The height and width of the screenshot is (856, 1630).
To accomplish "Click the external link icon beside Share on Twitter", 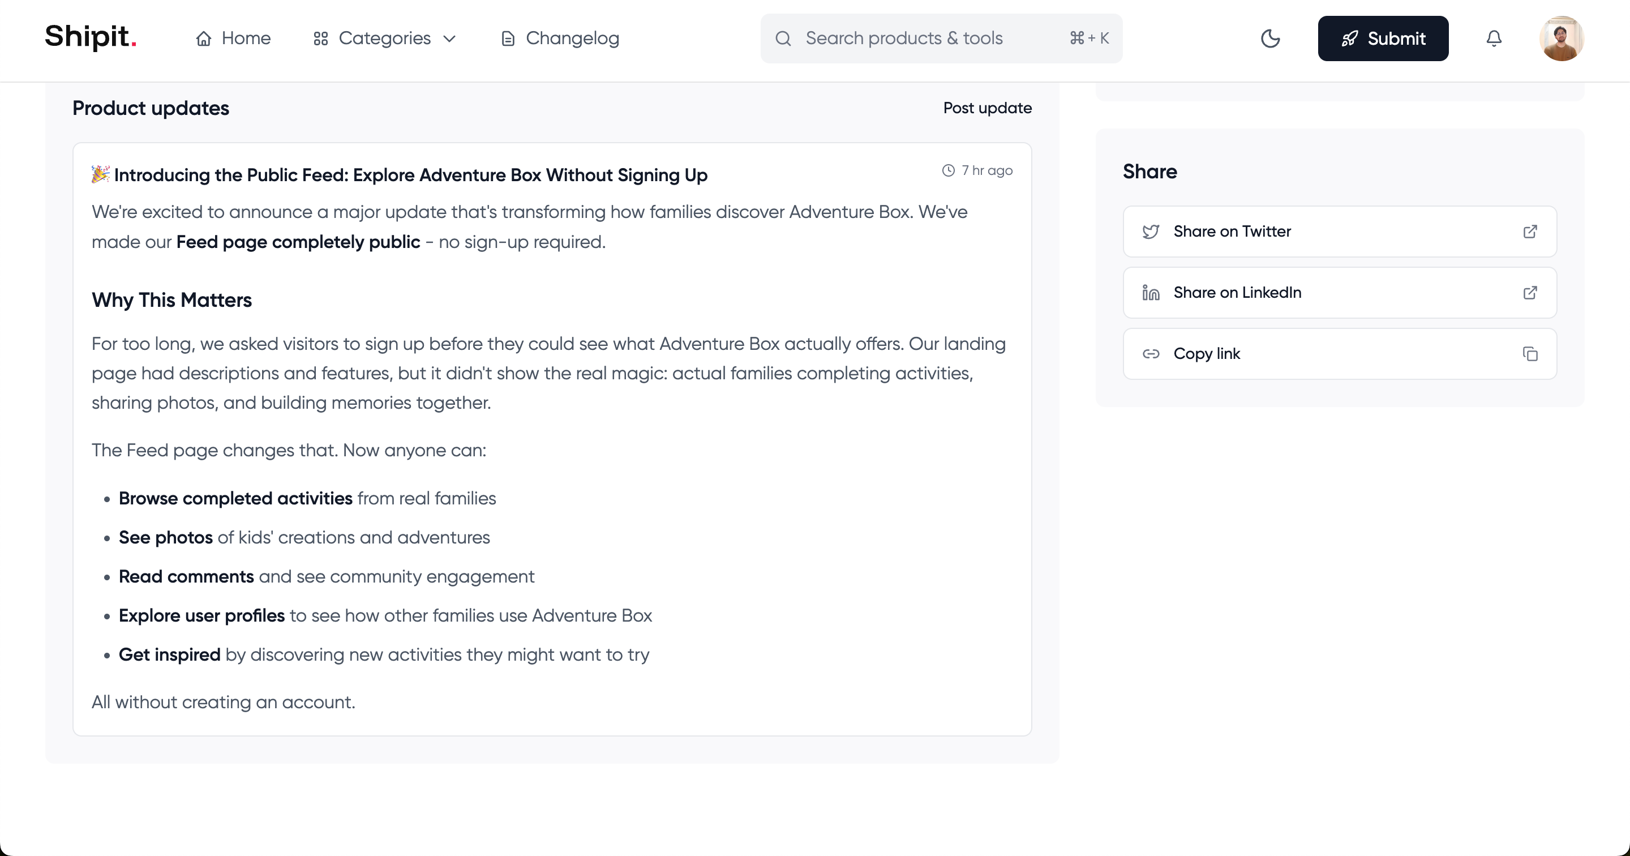I will pyautogui.click(x=1530, y=231).
